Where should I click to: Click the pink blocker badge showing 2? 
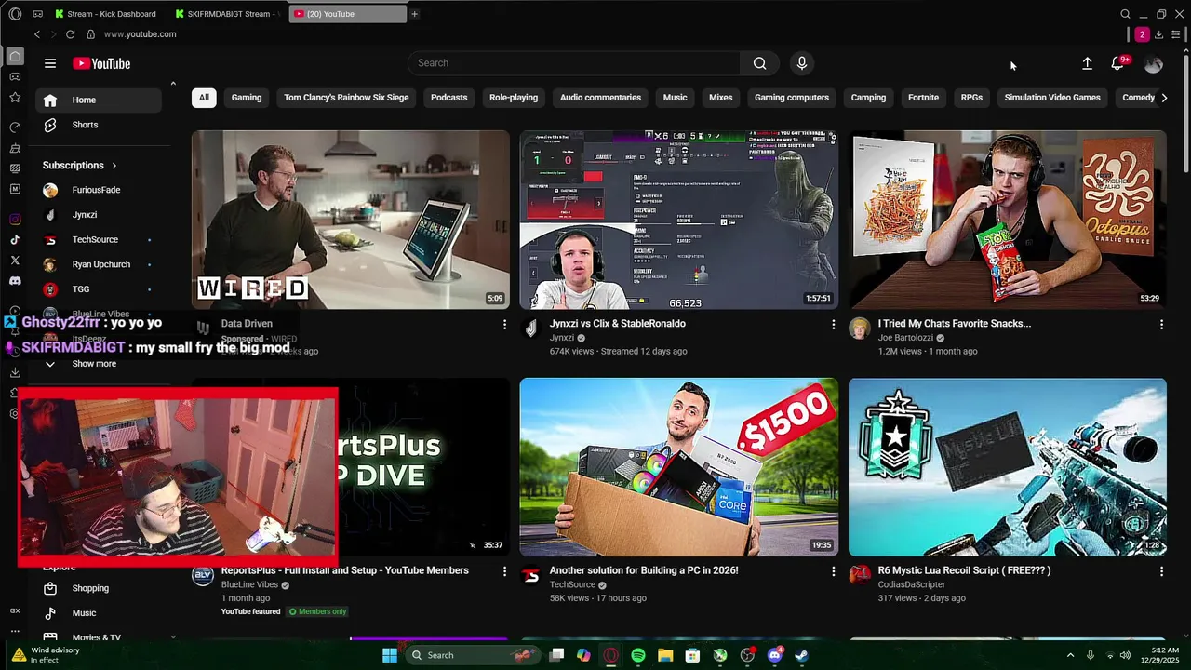[1142, 34]
